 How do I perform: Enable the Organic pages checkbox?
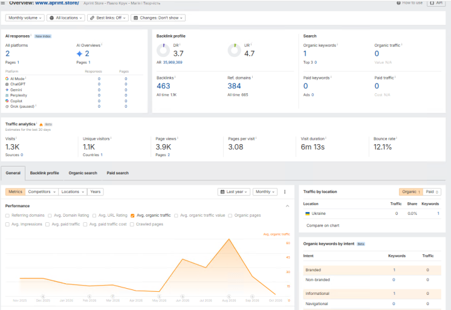[x=230, y=216]
